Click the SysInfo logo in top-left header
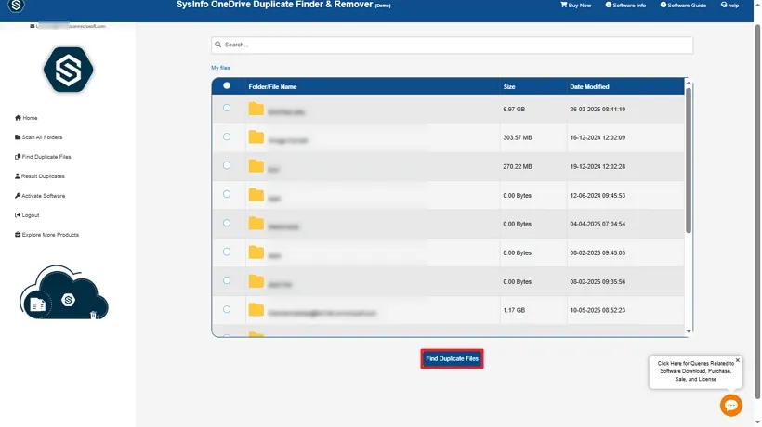The width and height of the screenshot is (762, 427). [16, 6]
